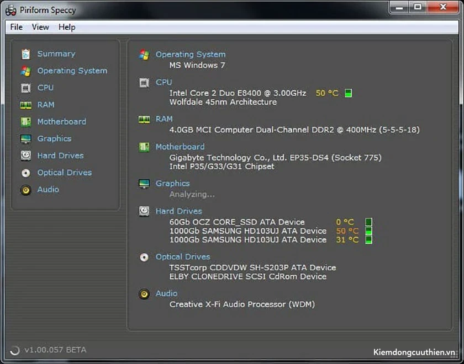Click the Optical Drives disc icon in summary panel
The image size is (464, 364).
(x=144, y=258)
